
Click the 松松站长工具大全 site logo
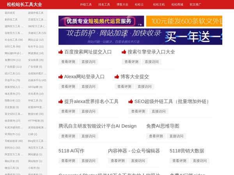point(24,5)
